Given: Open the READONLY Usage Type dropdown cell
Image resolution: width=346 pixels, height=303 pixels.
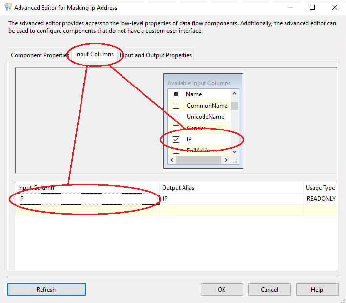Looking at the screenshot, I should coord(321,199).
